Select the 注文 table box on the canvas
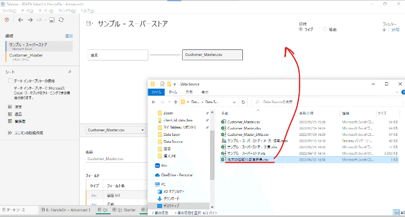 click(x=118, y=55)
